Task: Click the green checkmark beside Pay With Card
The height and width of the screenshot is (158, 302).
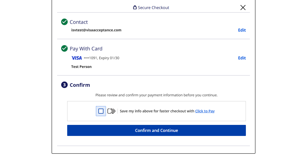Action: 64,48
